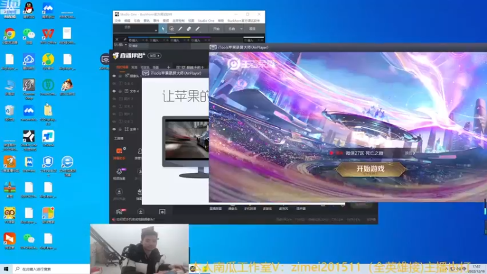Open the blue cloud app desktop icon
Screen dimensions: 487x274
click(29, 59)
